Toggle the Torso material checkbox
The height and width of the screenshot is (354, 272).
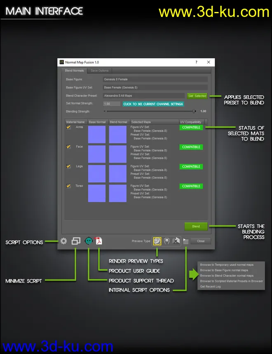pyautogui.click(x=68, y=186)
